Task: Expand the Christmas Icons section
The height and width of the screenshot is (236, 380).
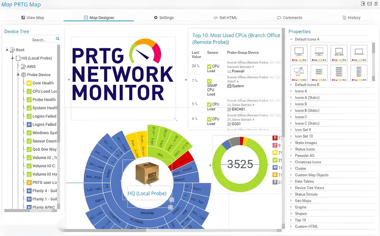Action: tap(291, 162)
